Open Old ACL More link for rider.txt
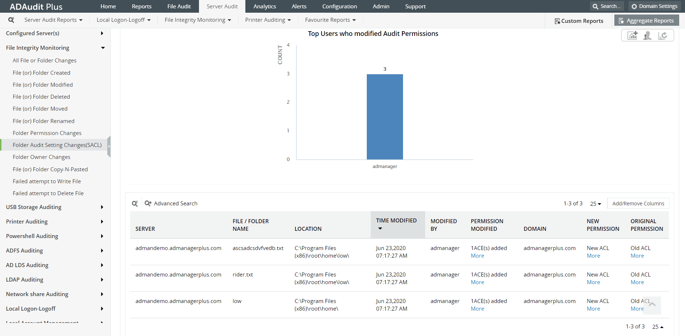 (637, 282)
